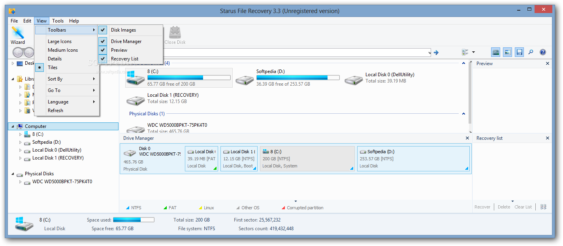This screenshot has height=246, width=563.
Task: Expand Softpedia (D:) in folder tree
Action: [x=21, y=142]
